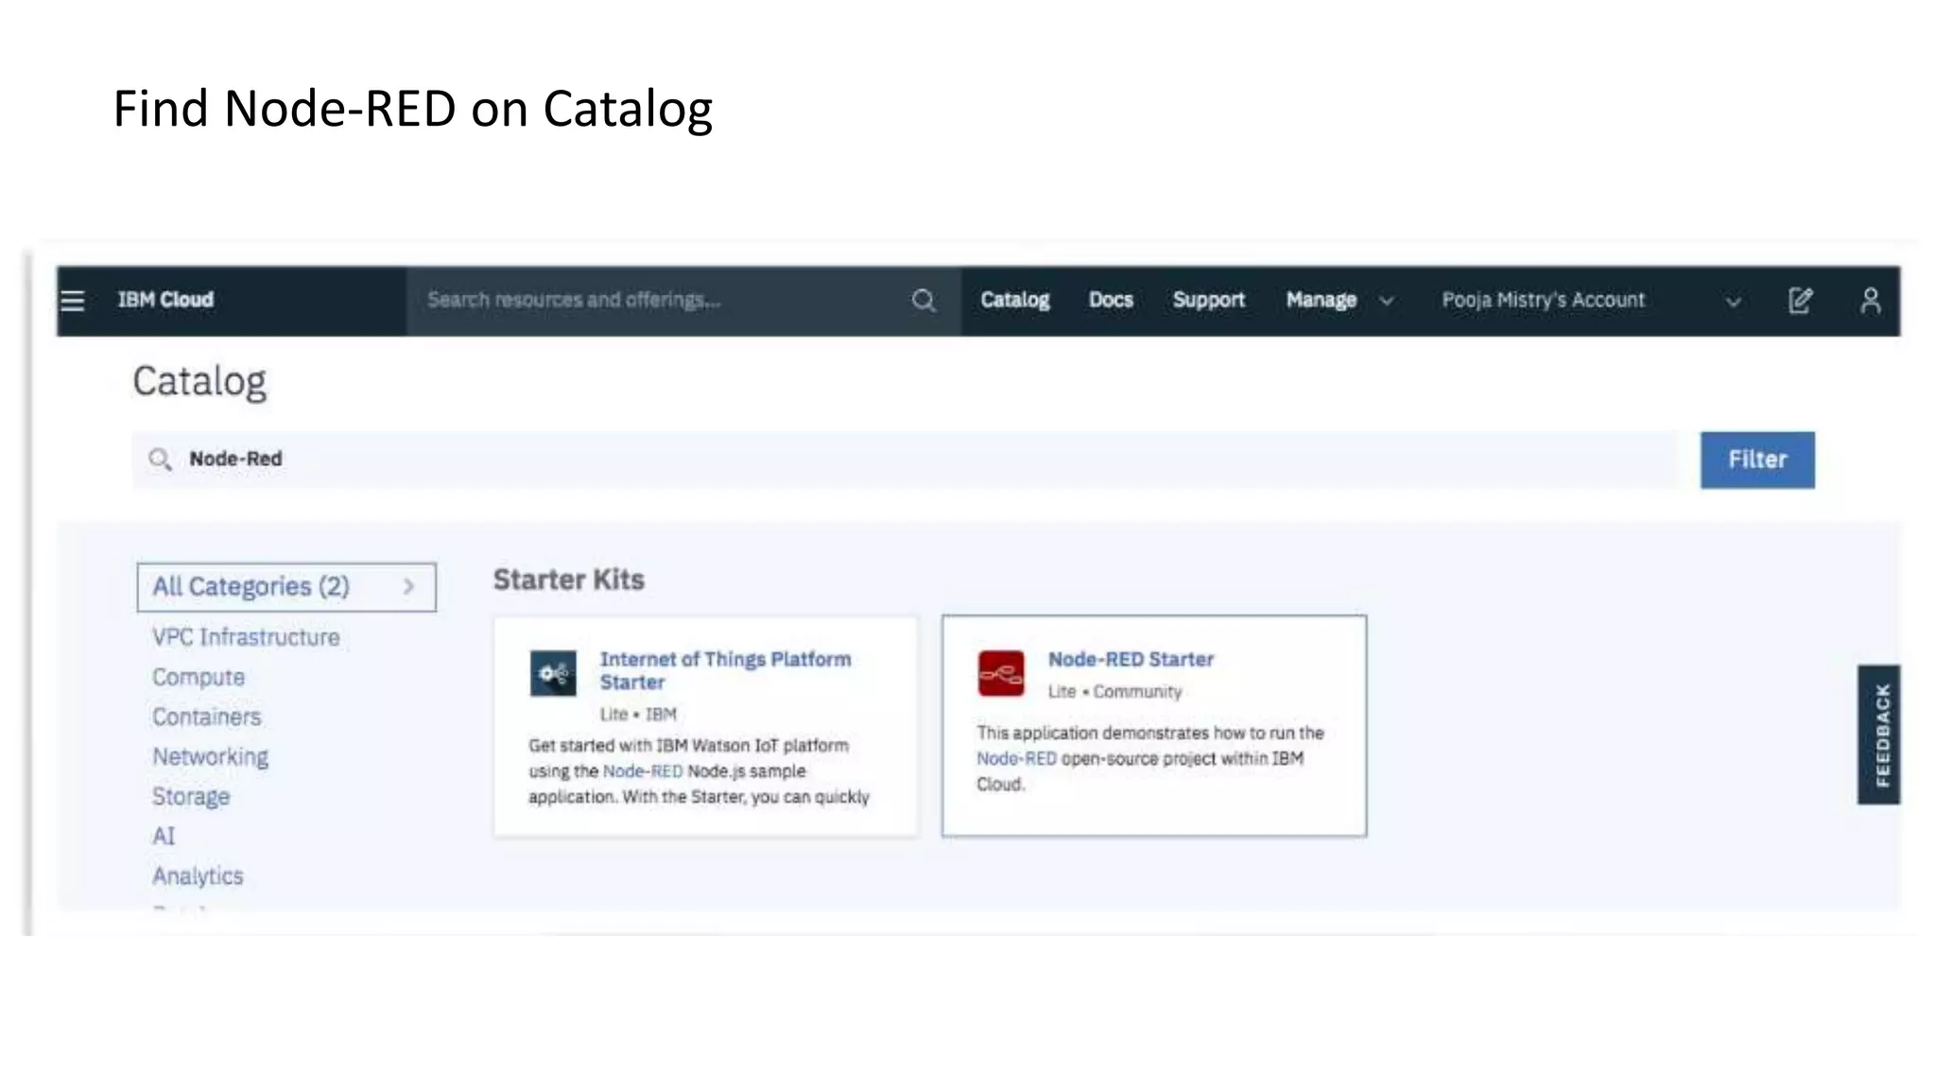The height and width of the screenshot is (1089, 1936).
Task: Click the Internet of Things Platform Starter icon
Action: pyautogui.click(x=553, y=673)
